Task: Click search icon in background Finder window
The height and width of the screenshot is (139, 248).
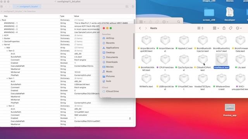Action: click(178, 22)
